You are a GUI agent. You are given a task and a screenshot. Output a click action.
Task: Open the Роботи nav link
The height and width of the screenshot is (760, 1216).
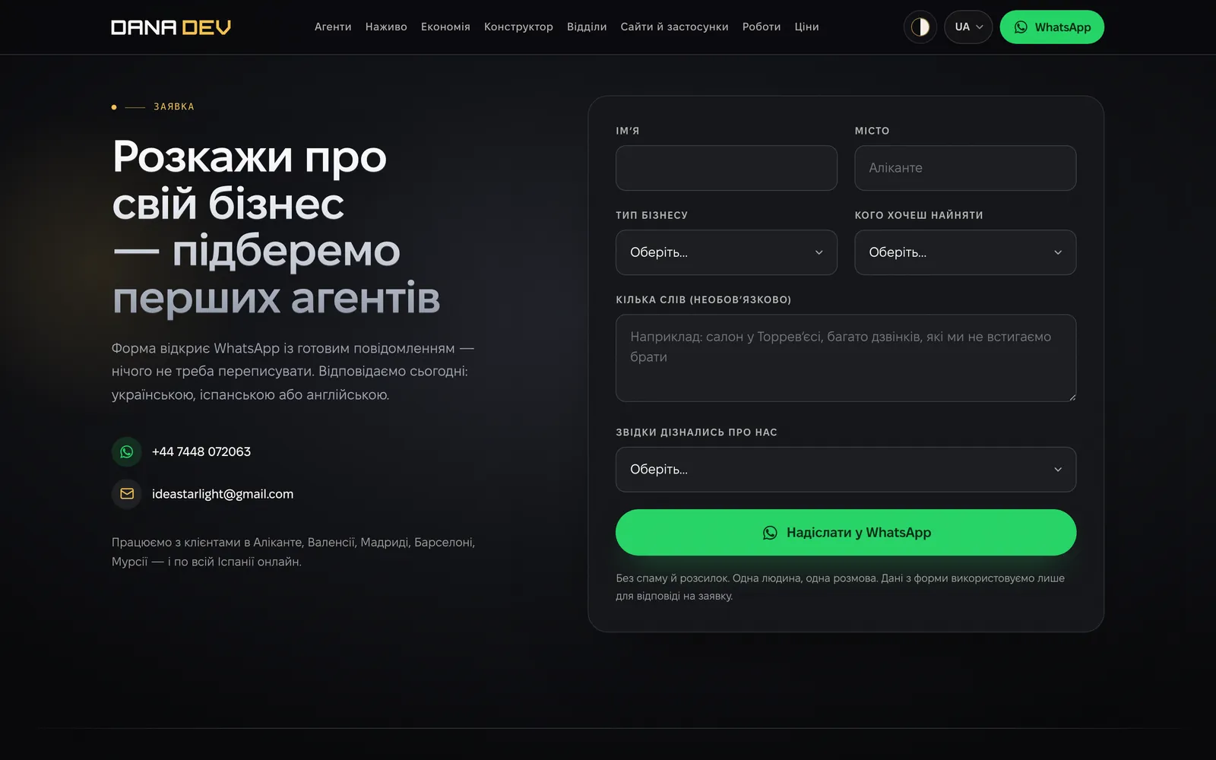(762, 27)
